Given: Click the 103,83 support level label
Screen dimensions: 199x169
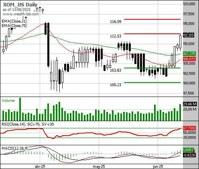Looking at the screenshot, I should pos(116,70).
